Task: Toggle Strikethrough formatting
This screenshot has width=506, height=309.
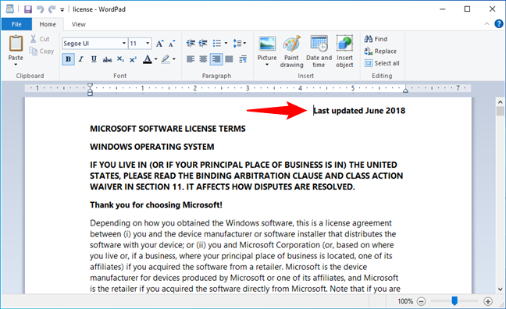Action: coord(107,59)
